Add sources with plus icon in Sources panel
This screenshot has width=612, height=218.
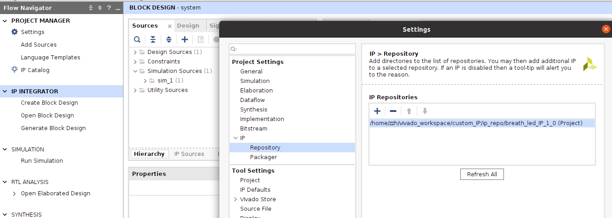(185, 39)
